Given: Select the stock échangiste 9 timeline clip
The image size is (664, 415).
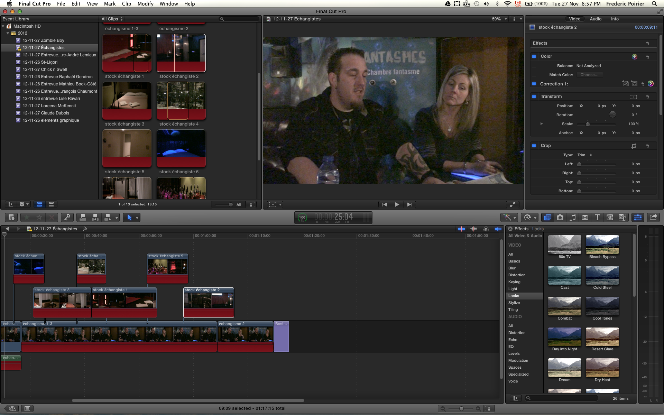Looking at the screenshot, I should pos(167,267).
